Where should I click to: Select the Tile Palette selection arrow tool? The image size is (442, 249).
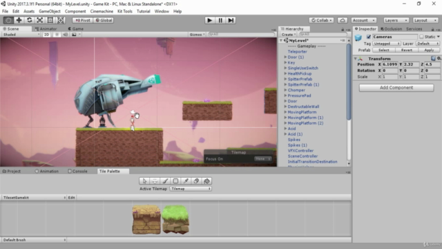pos(144,181)
